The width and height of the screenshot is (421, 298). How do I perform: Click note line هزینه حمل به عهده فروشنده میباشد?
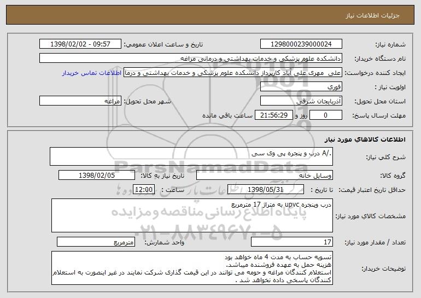(278, 265)
